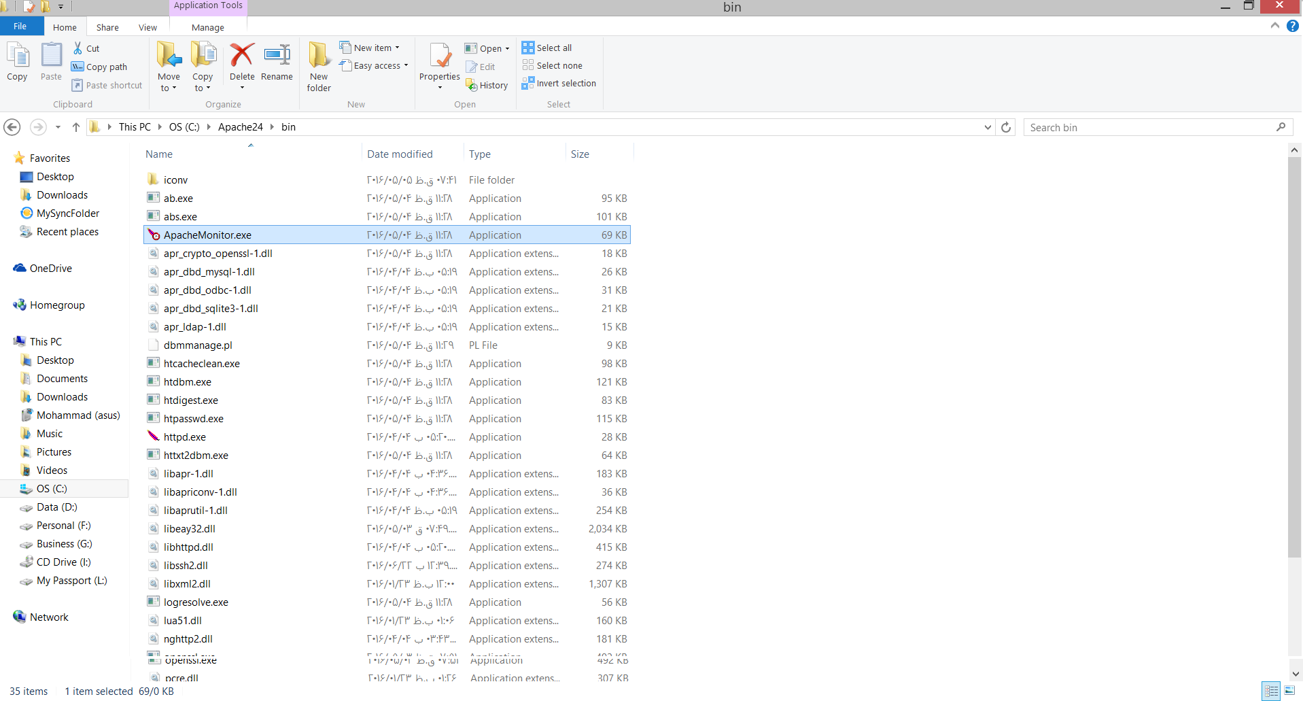Open Data (D:) drive in sidebar
This screenshot has width=1303, height=701.
click(57, 507)
